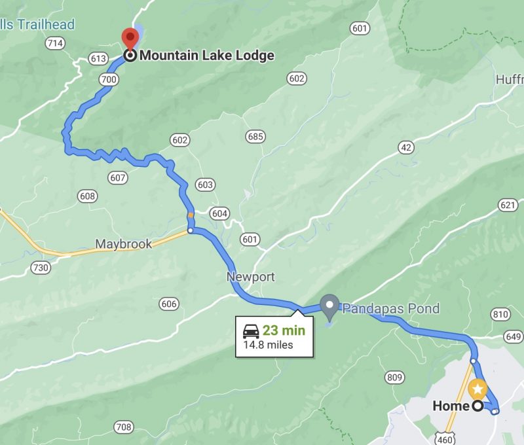Click the route 730 road shield
Image resolution: width=524 pixels, height=445 pixels.
coord(41,268)
